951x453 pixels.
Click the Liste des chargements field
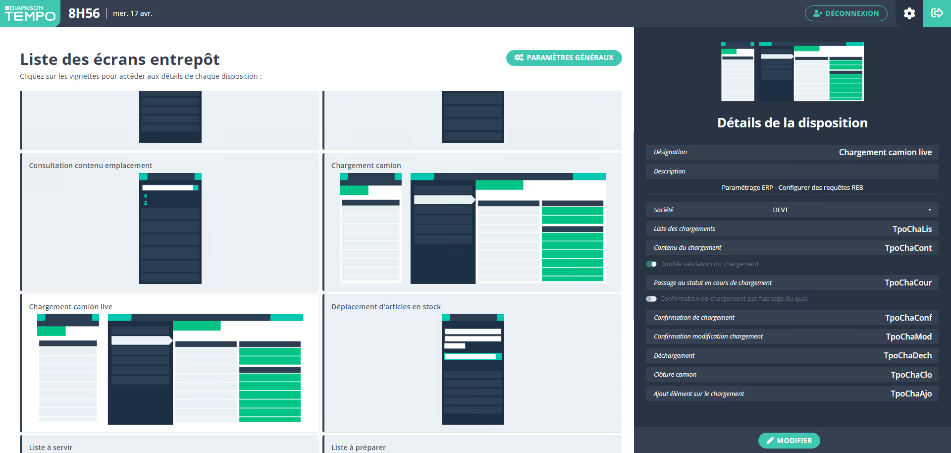tap(792, 229)
